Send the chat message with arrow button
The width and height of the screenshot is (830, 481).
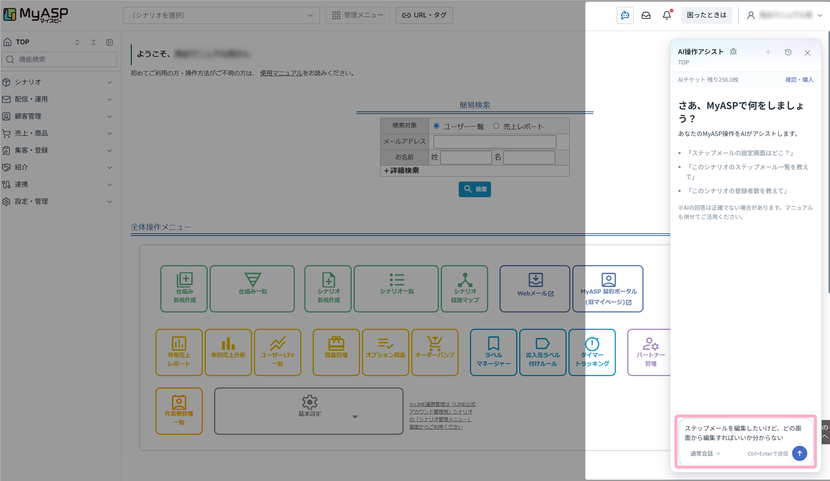(x=800, y=453)
